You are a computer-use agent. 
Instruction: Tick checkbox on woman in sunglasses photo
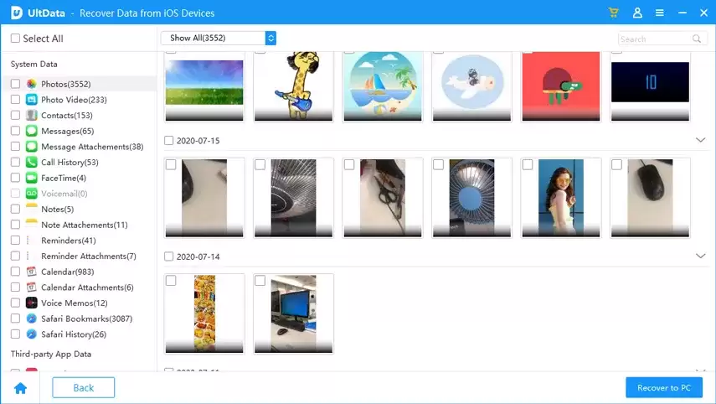528,164
